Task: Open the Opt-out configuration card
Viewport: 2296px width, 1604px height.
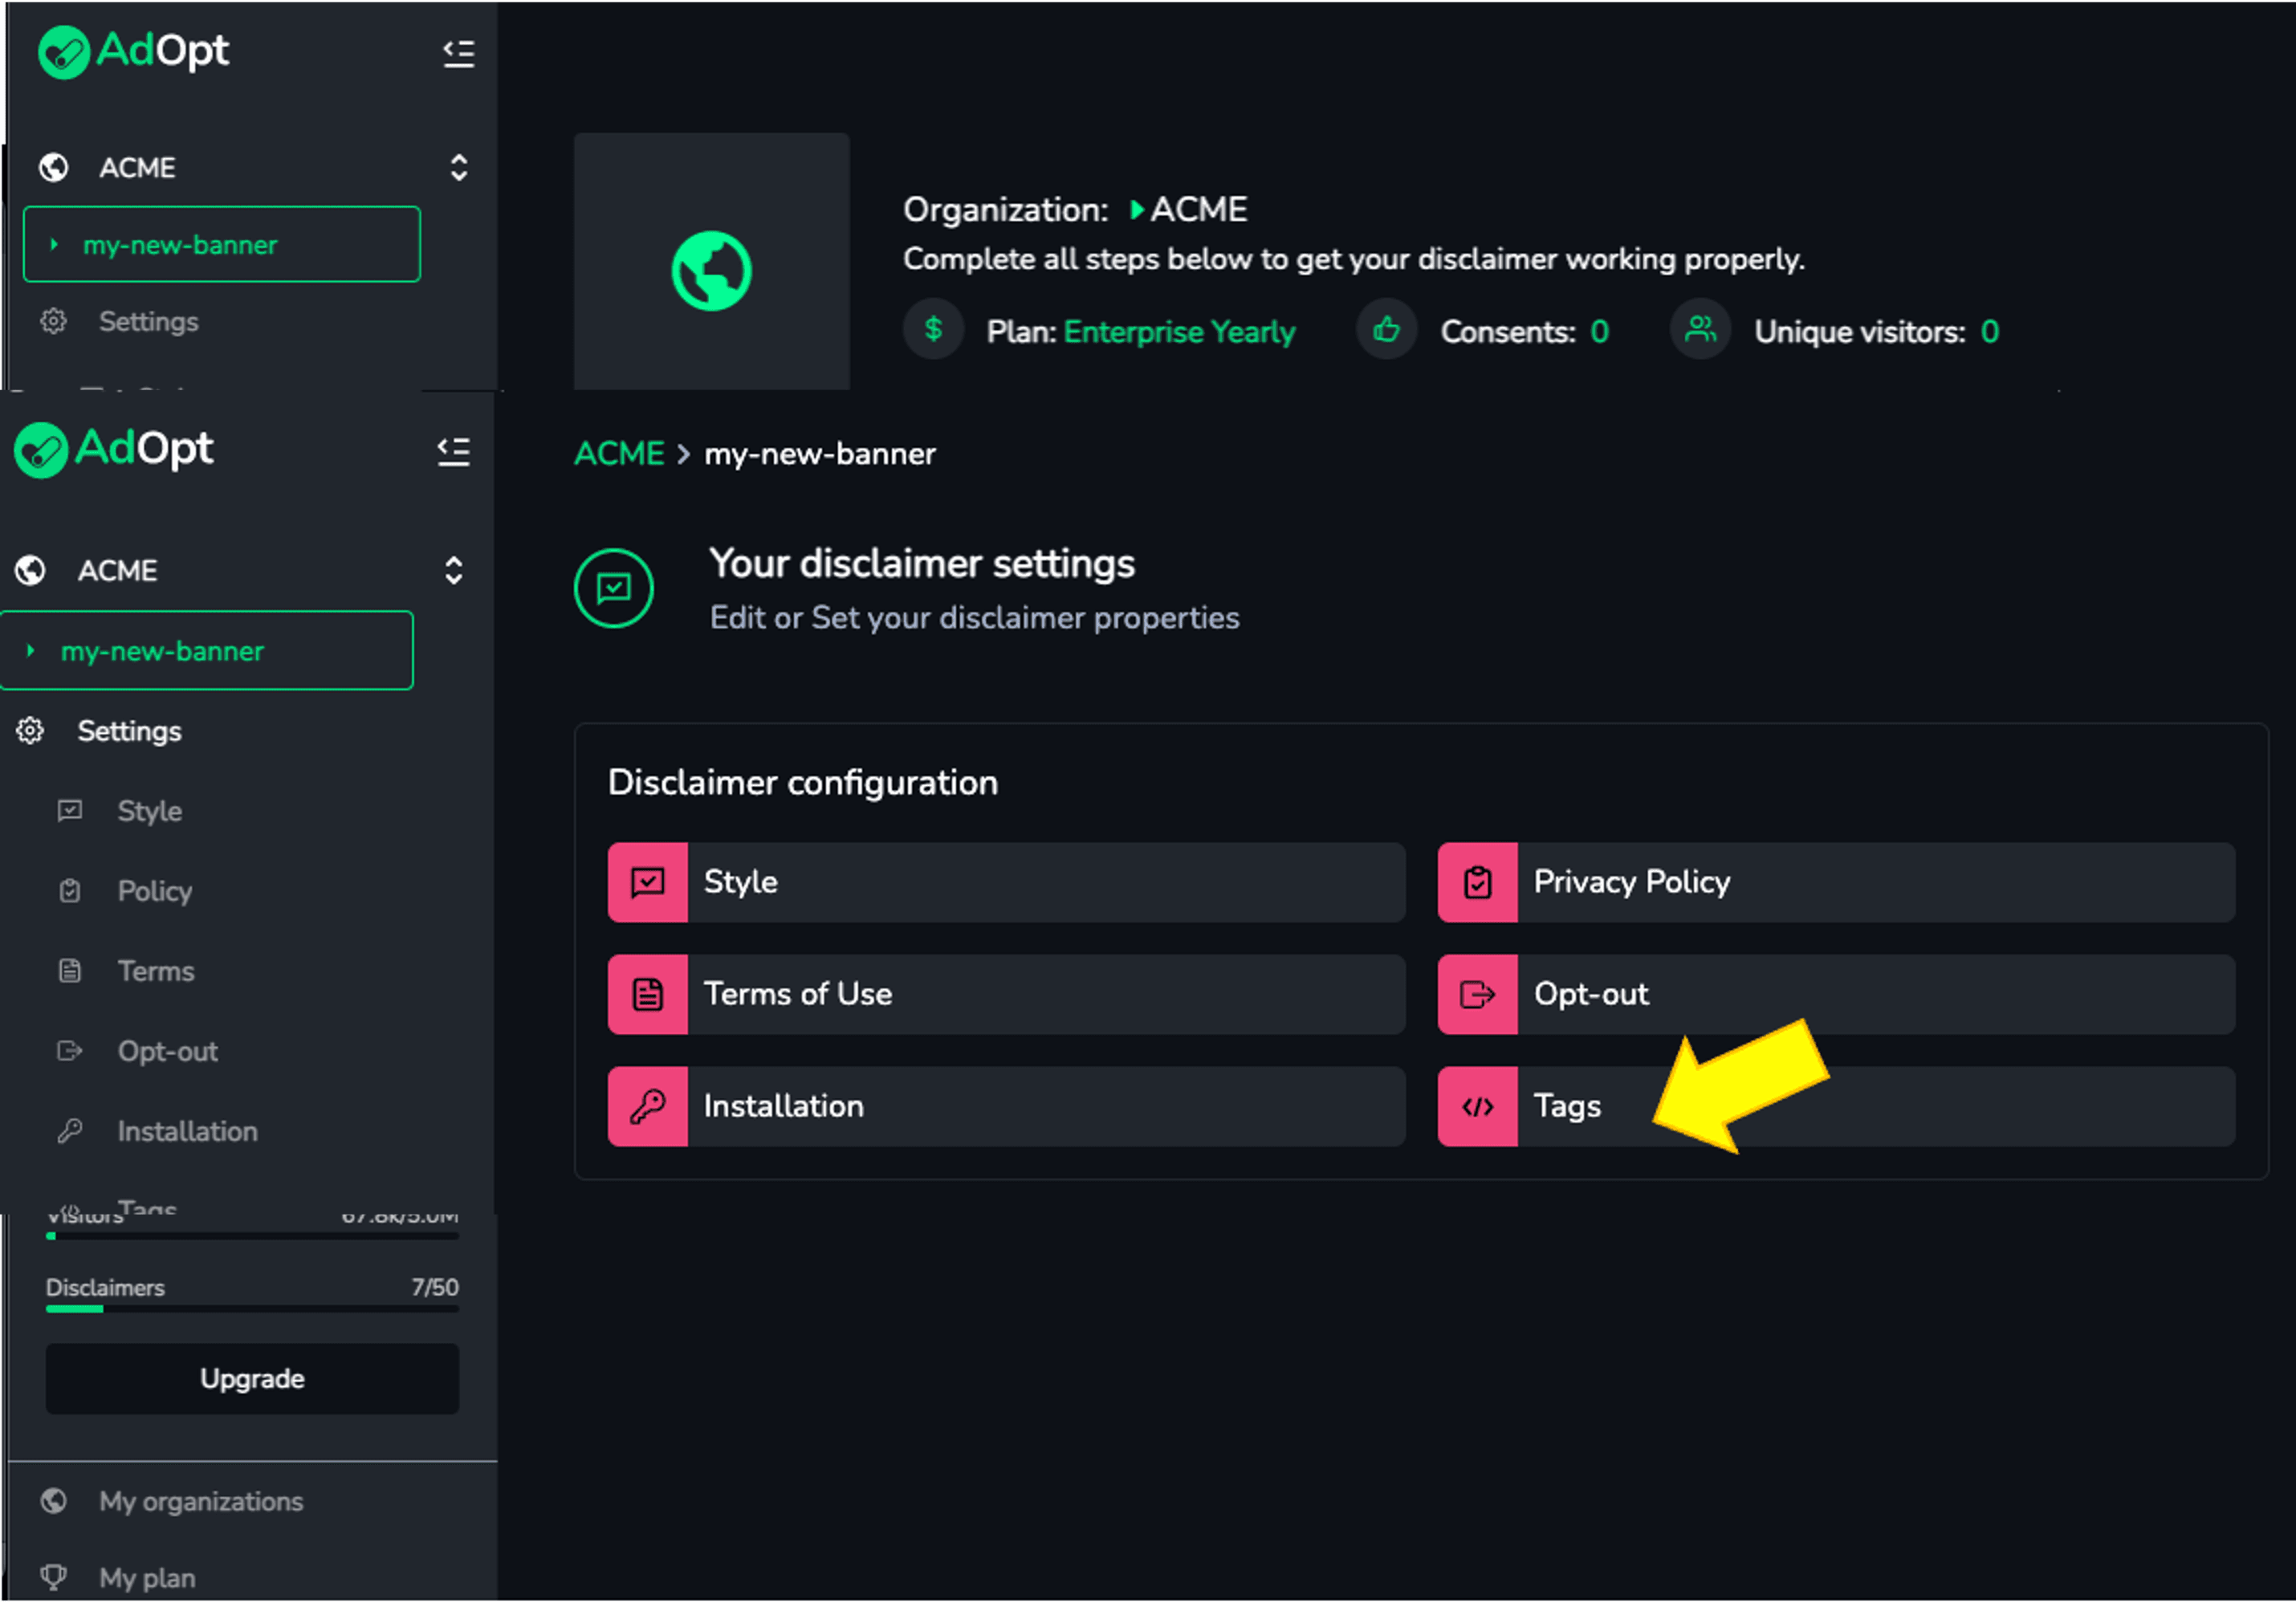Action: (x=1837, y=994)
